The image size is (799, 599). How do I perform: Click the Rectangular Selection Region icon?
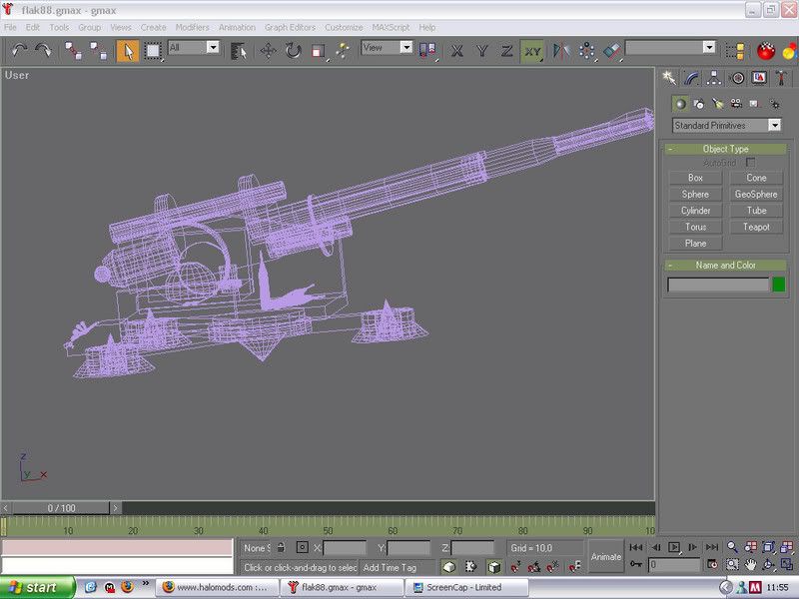pos(153,51)
